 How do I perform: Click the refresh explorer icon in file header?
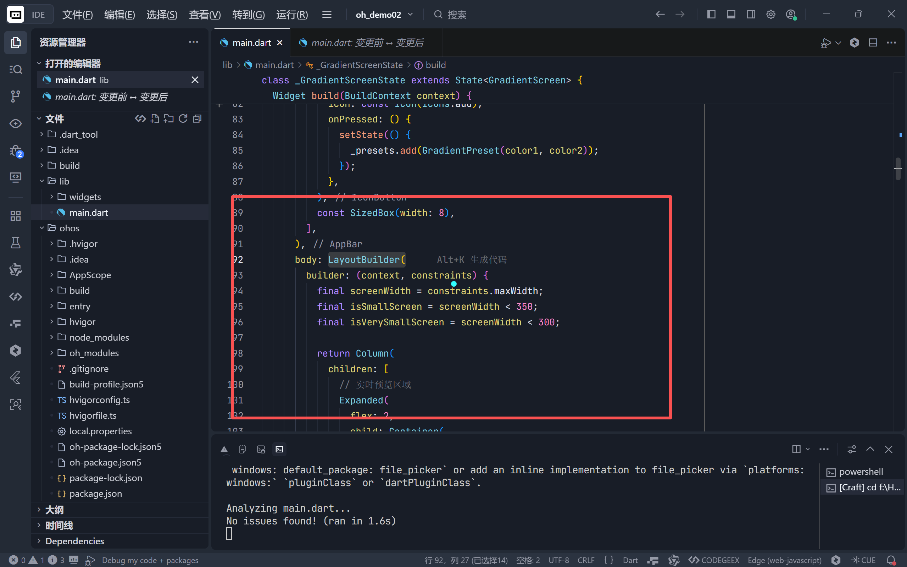click(x=183, y=119)
